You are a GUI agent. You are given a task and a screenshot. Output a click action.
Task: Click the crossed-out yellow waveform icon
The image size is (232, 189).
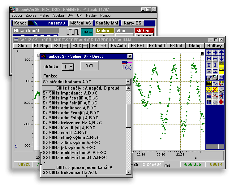215,90
